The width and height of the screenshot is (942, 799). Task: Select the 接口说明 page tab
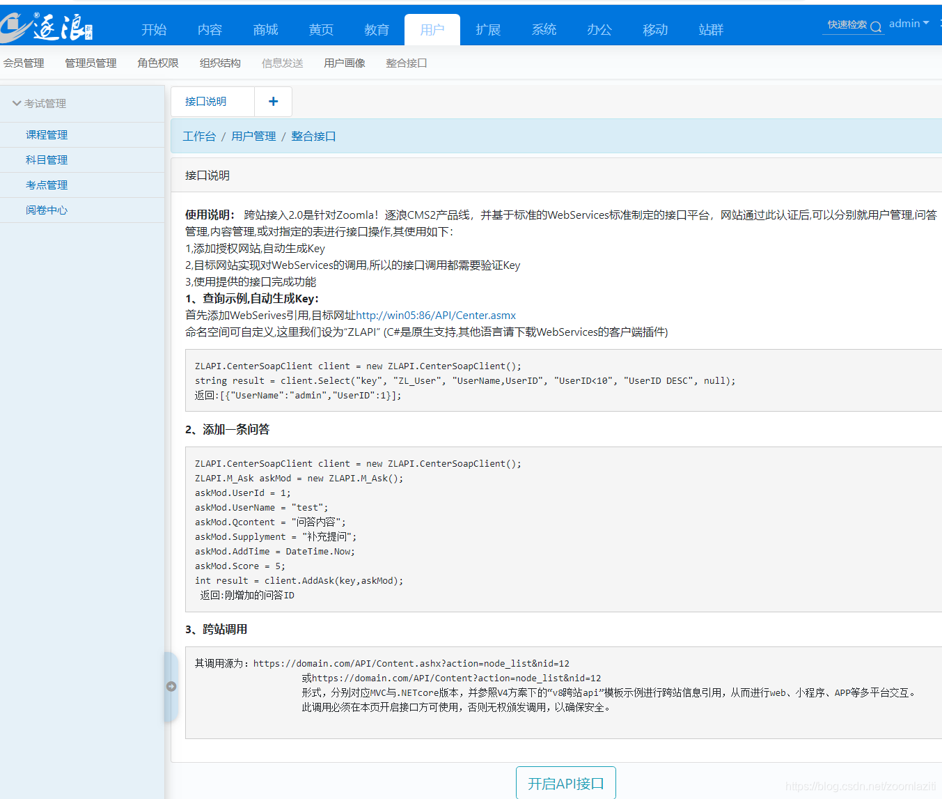pos(206,102)
